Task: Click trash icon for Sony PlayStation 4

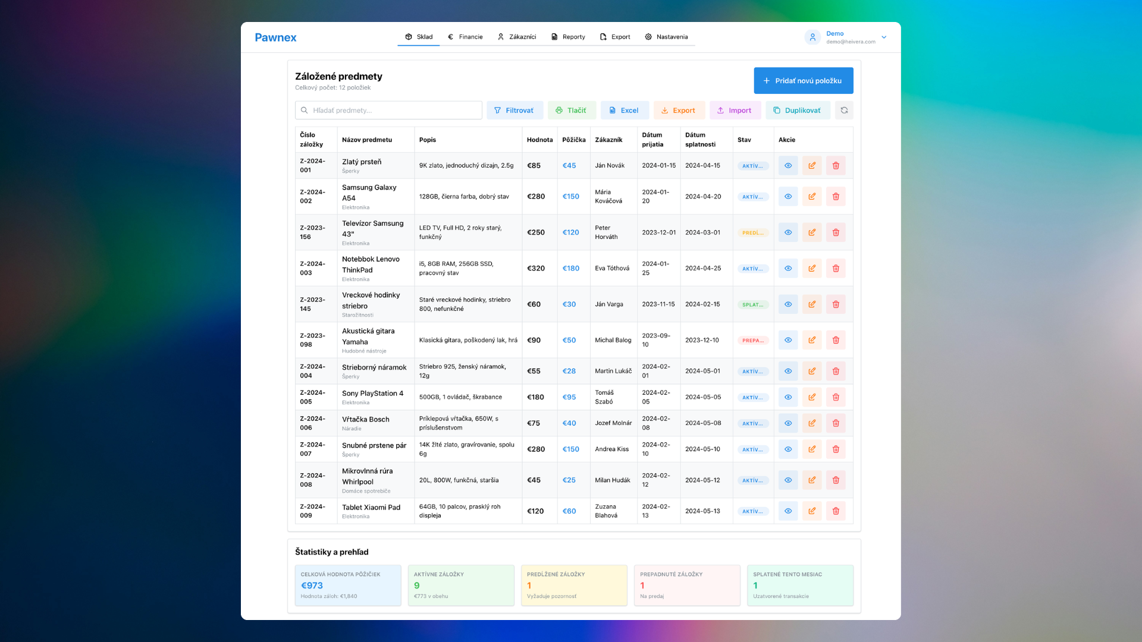Action: [x=835, y=397]
